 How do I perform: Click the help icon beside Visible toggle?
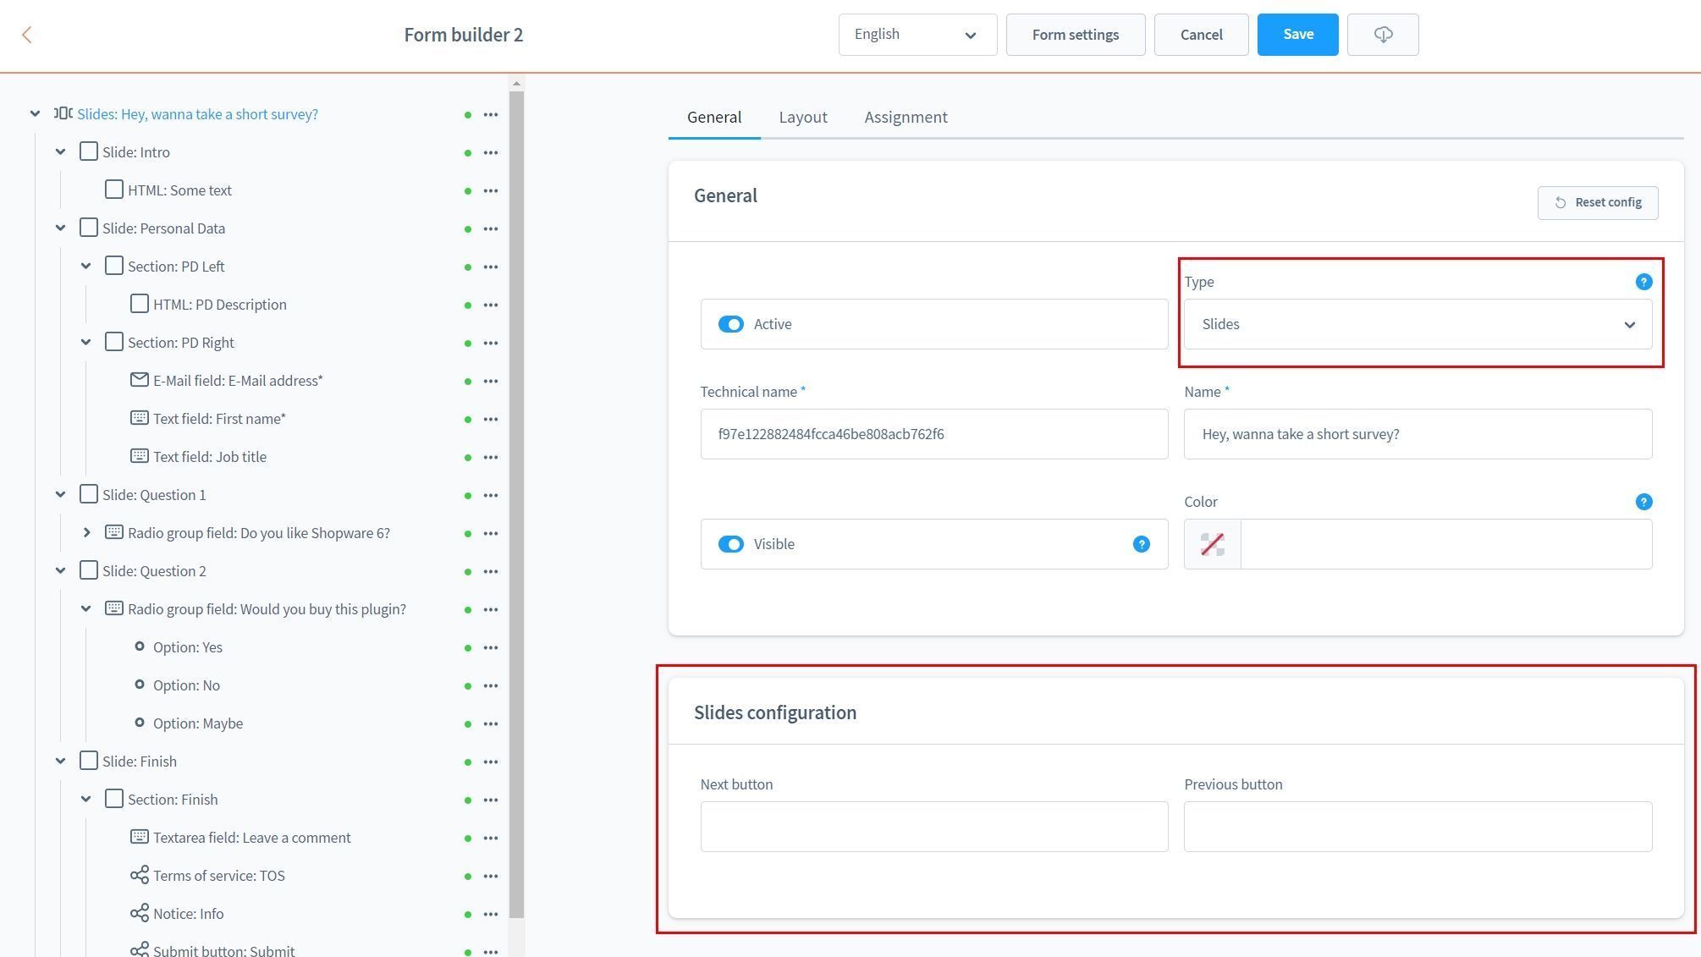[1141, 544]
